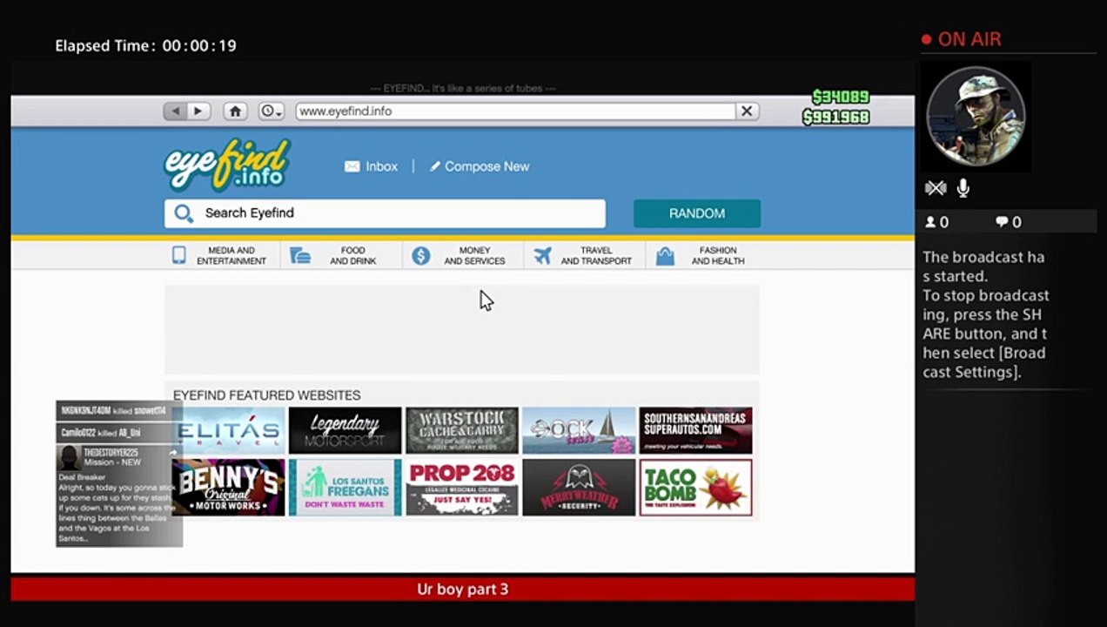Click the Compose New pencil icon
Screen dimensions: 1107x627
click(435, 166)
